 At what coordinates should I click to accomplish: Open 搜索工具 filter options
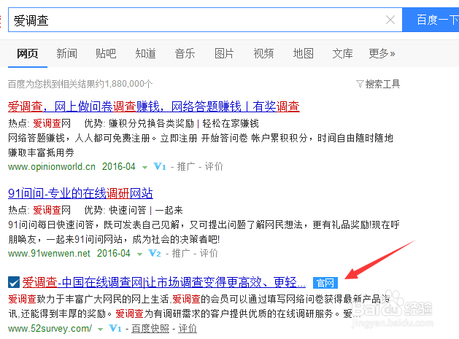click(382, 85)
